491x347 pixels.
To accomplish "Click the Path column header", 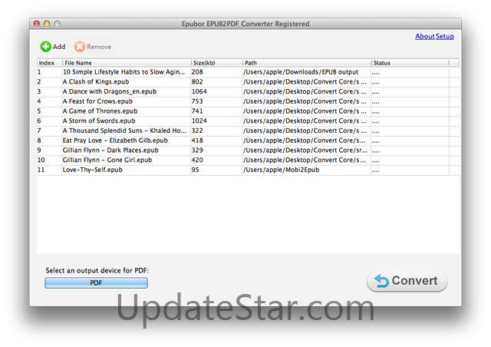I will 307,63.
